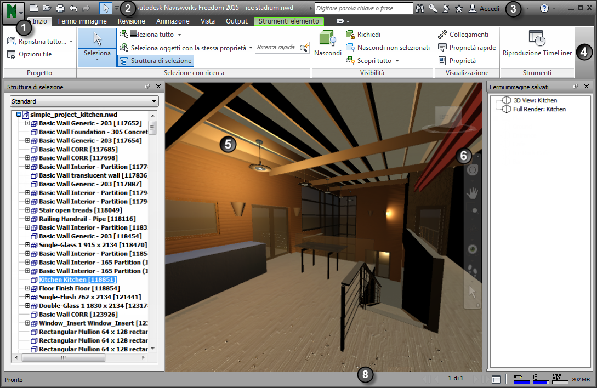Select the Look around eye tool

473,249
